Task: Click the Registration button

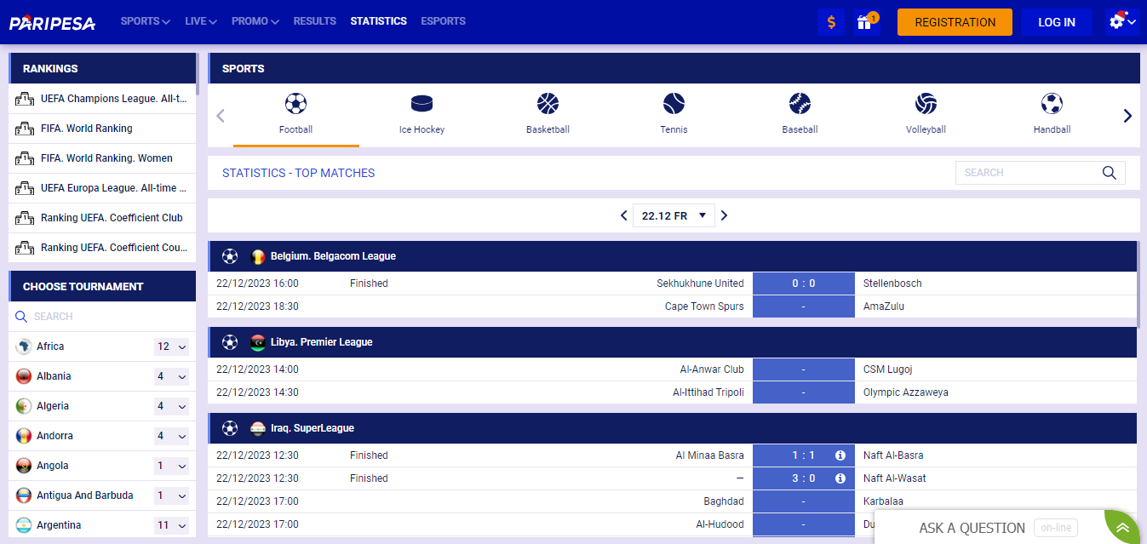Action: click(955, 22)
